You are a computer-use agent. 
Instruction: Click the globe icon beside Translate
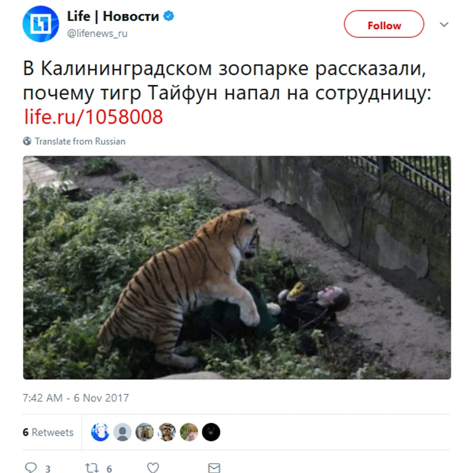coord(27,141)
